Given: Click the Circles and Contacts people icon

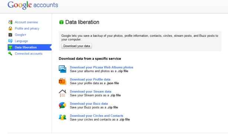Looking at the screenshot, I should click(63, 117).
